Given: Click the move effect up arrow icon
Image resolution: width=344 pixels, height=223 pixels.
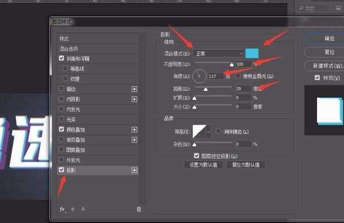Looking at the screenshot, I should 73,209.
